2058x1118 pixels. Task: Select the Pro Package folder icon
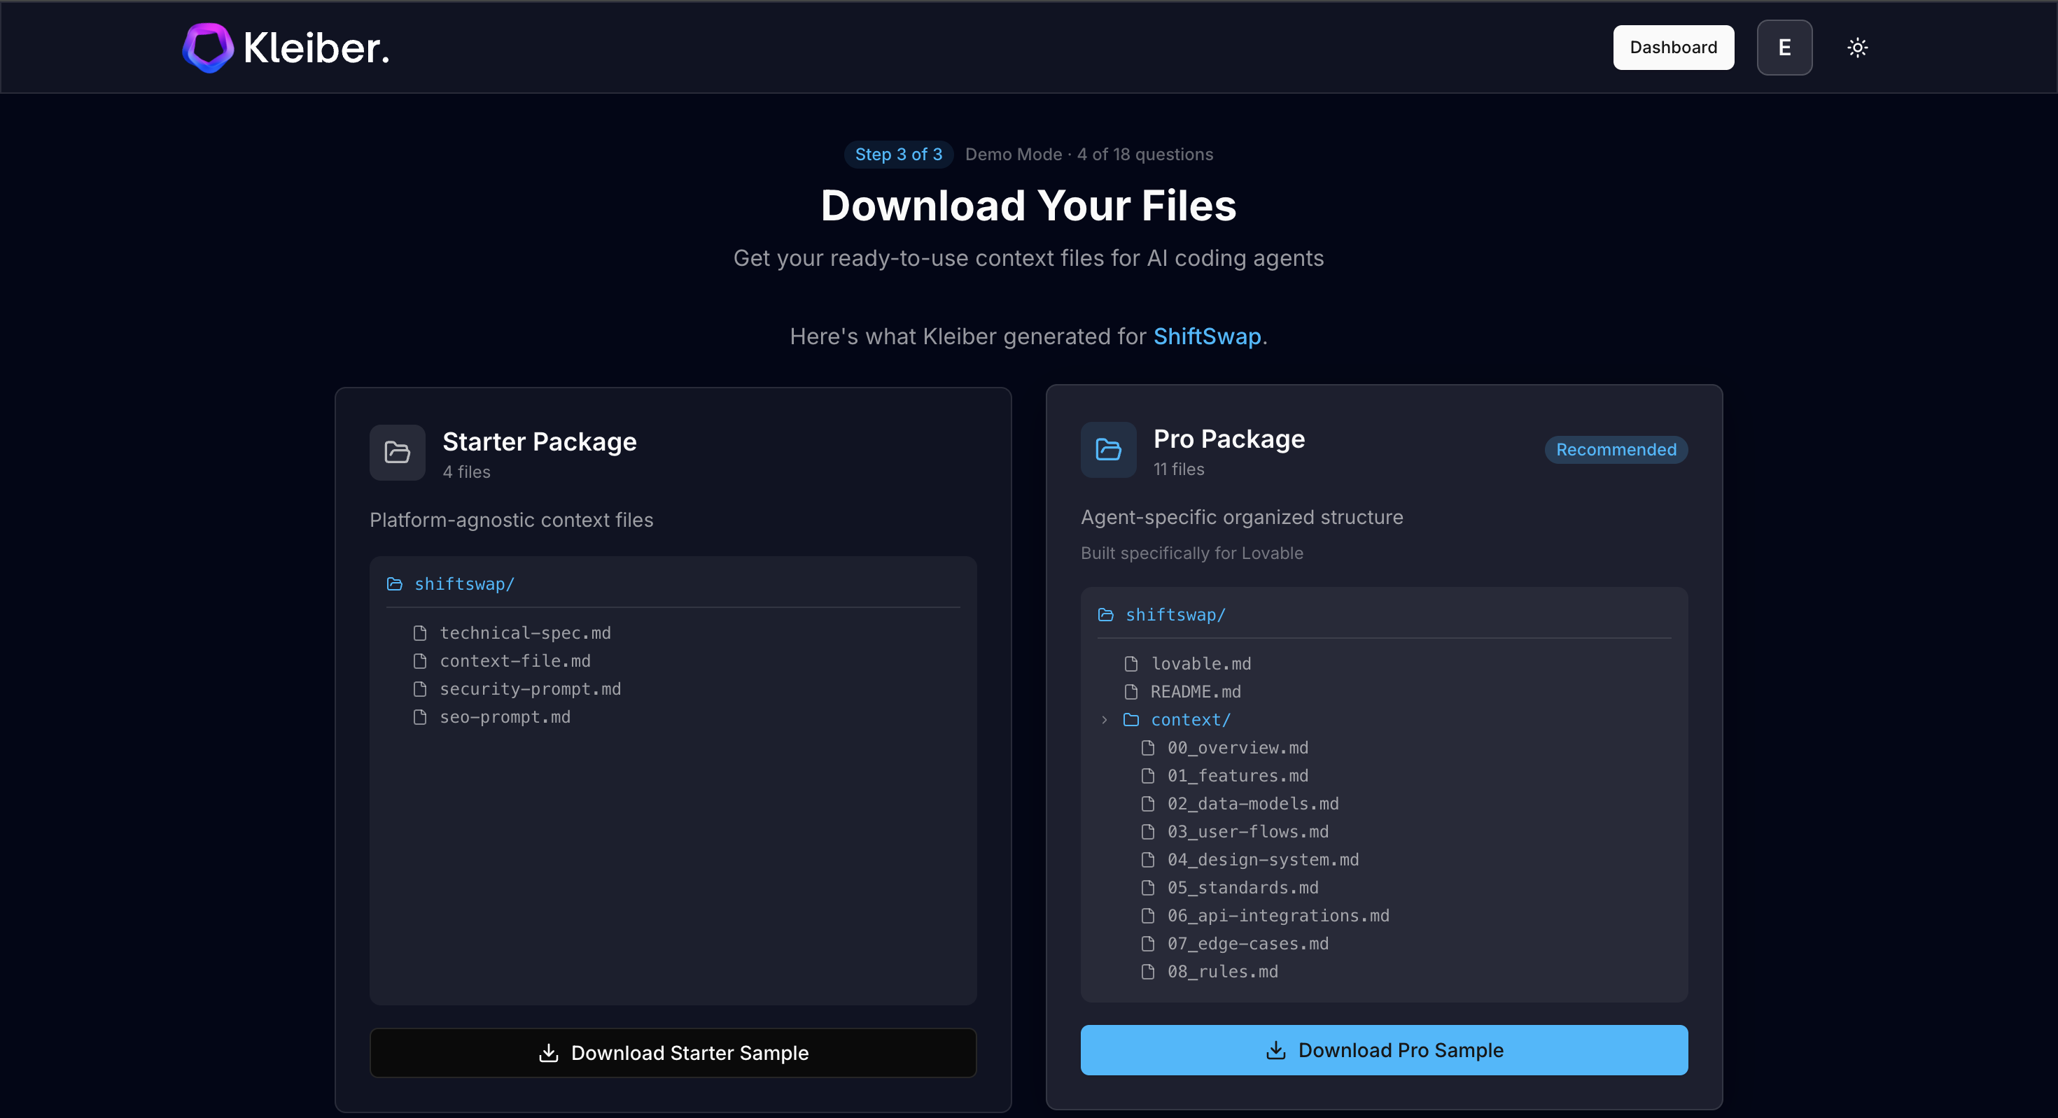point(1108,450)
